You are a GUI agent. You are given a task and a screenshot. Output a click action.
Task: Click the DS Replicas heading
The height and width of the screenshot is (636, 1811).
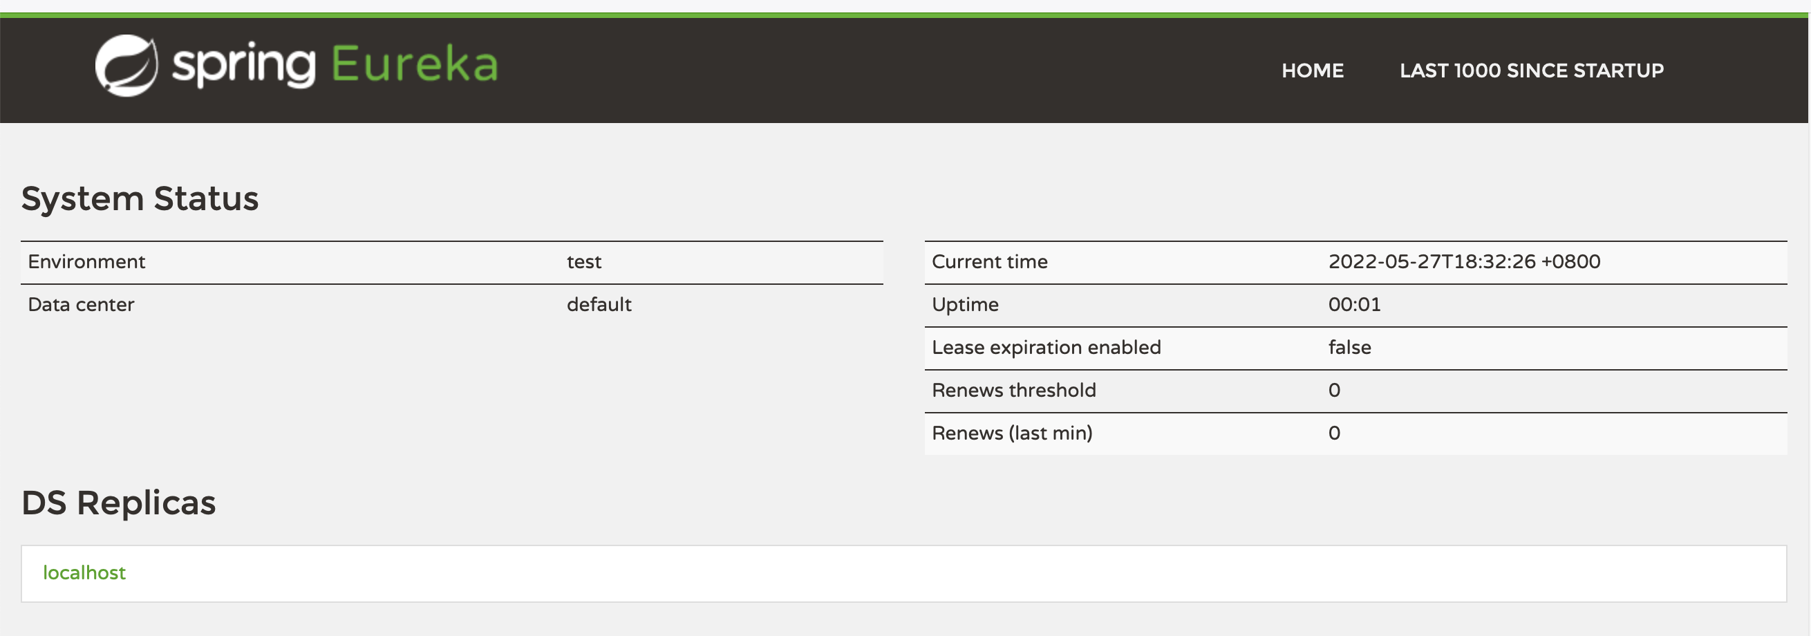pos(118,503)
